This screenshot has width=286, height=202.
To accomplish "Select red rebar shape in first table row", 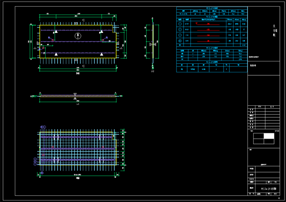I will 207,24.
